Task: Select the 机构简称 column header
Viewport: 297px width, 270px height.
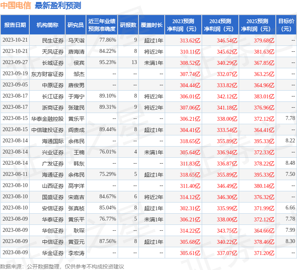Action: [x=47, y=25]
